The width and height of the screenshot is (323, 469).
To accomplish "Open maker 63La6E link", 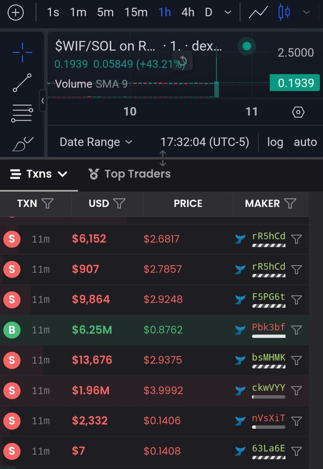I will 268,448.
